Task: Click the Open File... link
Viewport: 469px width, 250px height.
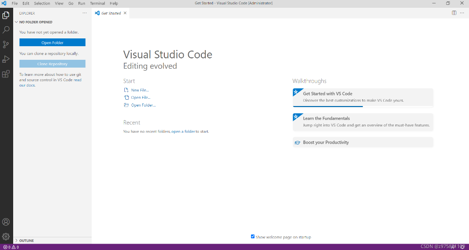Action: (x=140, y=98)
